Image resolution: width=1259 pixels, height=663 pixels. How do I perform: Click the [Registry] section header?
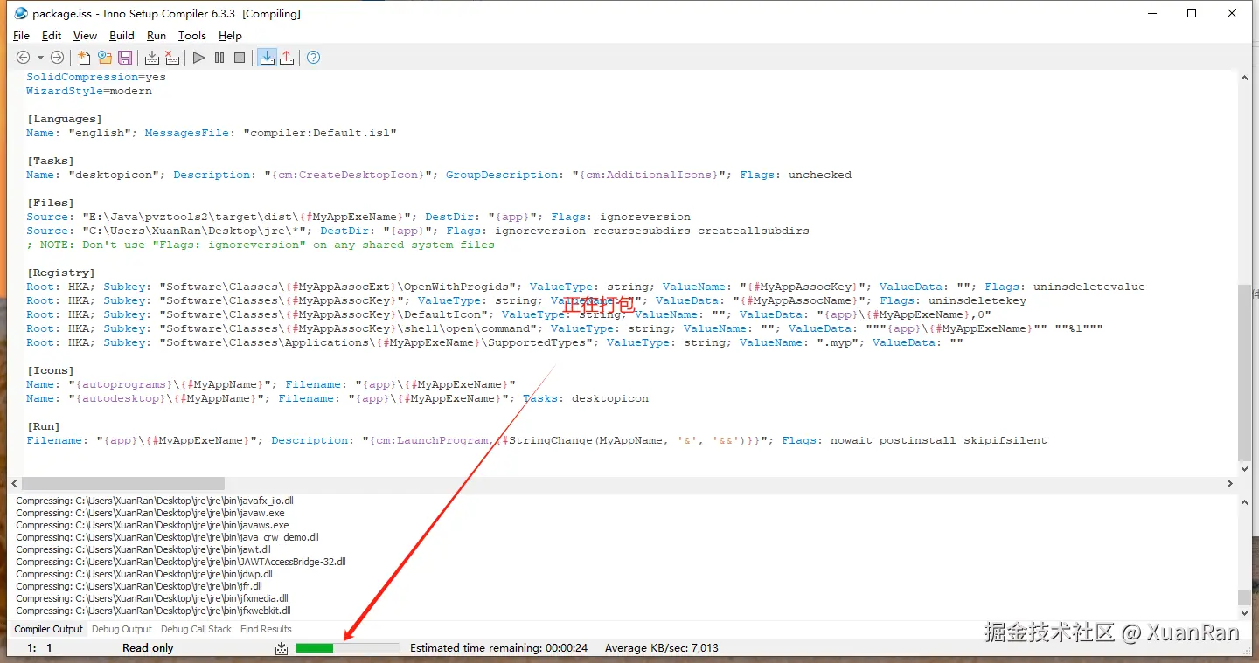pyautogui.click(x=61, y=273)
